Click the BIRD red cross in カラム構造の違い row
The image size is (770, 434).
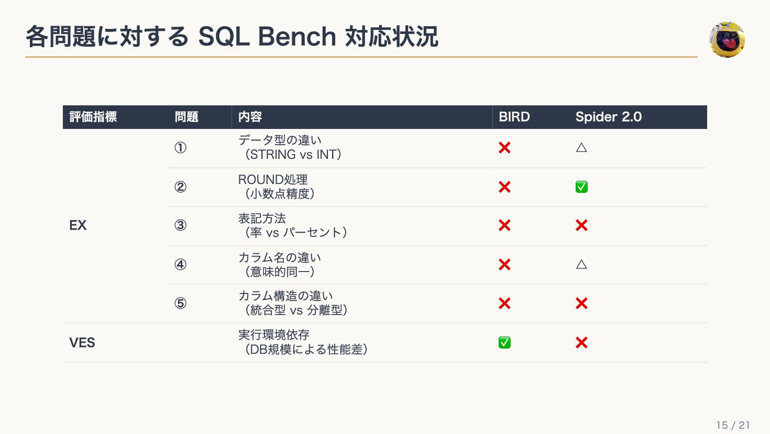504,303
